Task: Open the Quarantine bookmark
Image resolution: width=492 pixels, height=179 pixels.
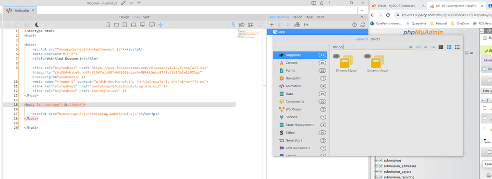Action: 416,23
